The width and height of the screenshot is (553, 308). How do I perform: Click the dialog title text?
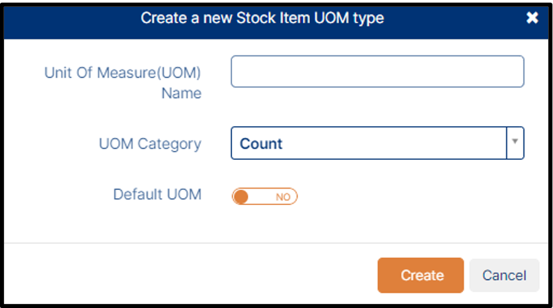262,19
